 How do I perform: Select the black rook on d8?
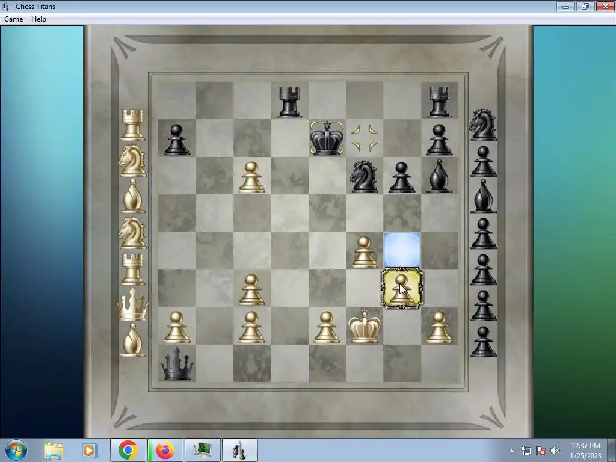coord(289,102)
